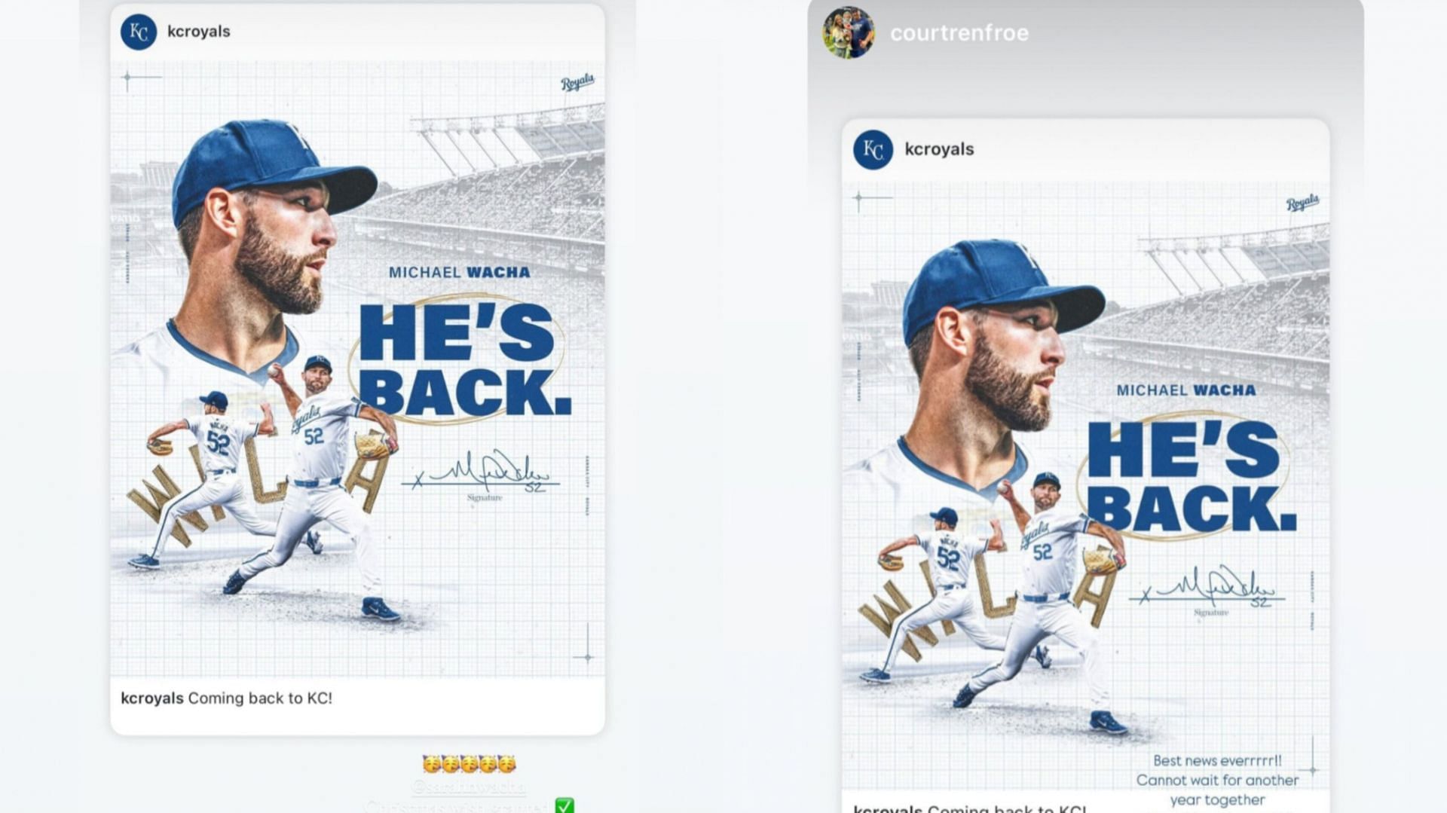Tap the 'Best news everrrrr!!' story text
The width and height of the screenshot is (1447, 813).
(x=1217, y=761)
